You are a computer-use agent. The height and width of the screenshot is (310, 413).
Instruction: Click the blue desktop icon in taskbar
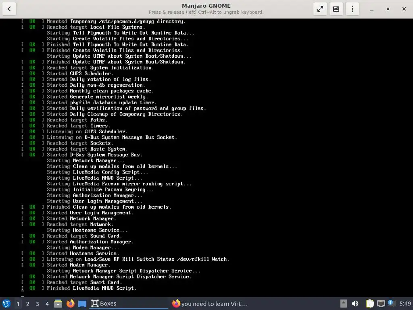tap(82, 304)
